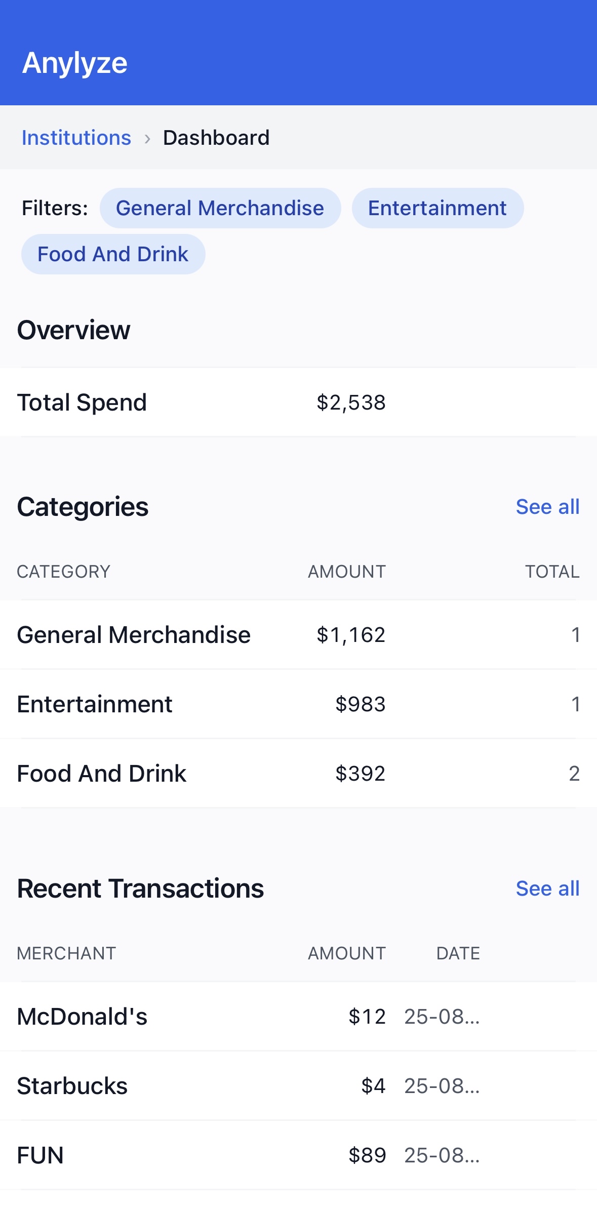Open See all for Recent Transactions
This screenshot has height=1210, width=597.
click(547, 889)
